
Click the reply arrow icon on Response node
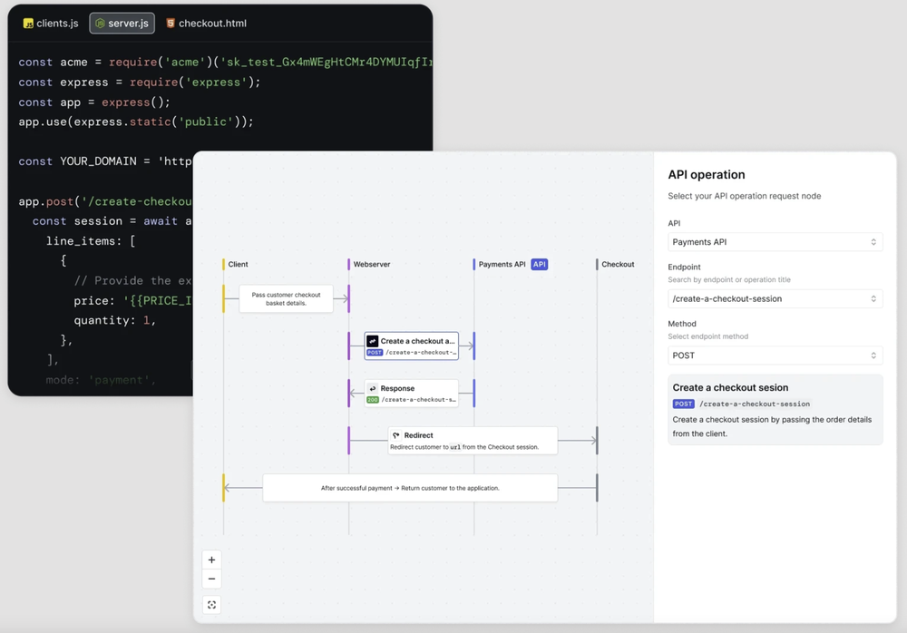click(x=373, y=388)
